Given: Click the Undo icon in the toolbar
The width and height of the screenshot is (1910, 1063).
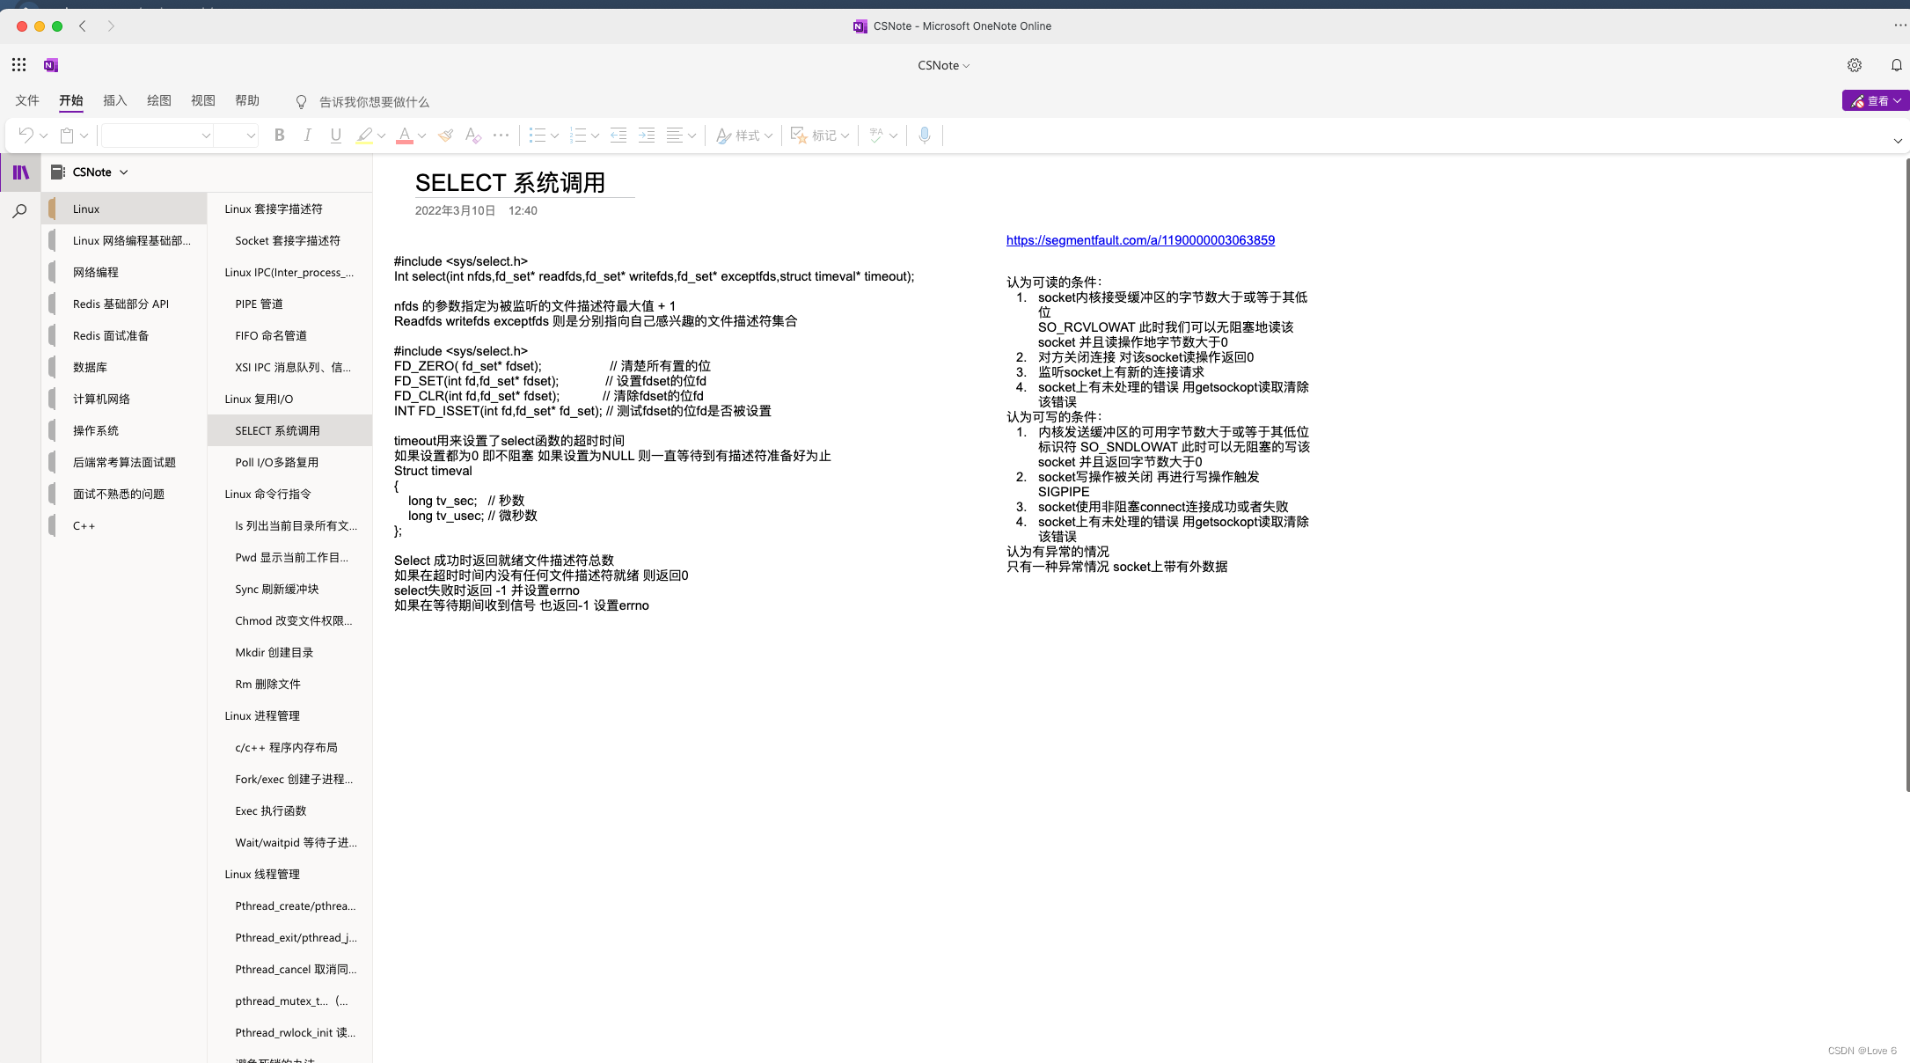Looking at the screenshot, I should pyautogui.click(x=26, y=135).
